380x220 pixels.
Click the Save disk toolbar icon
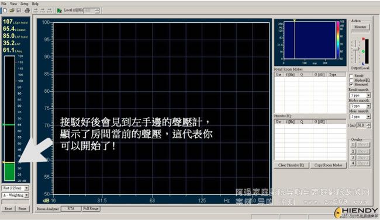tap(19, 11)
